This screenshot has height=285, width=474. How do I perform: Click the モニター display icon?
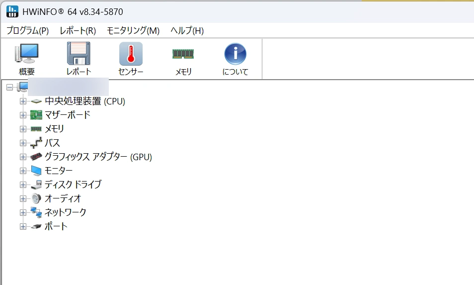[36, 171]
